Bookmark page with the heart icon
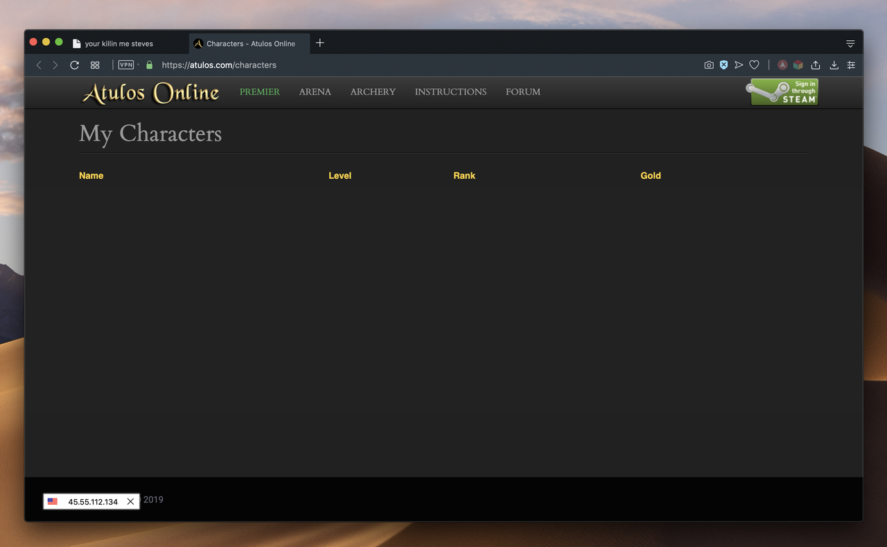 [754, 65]
